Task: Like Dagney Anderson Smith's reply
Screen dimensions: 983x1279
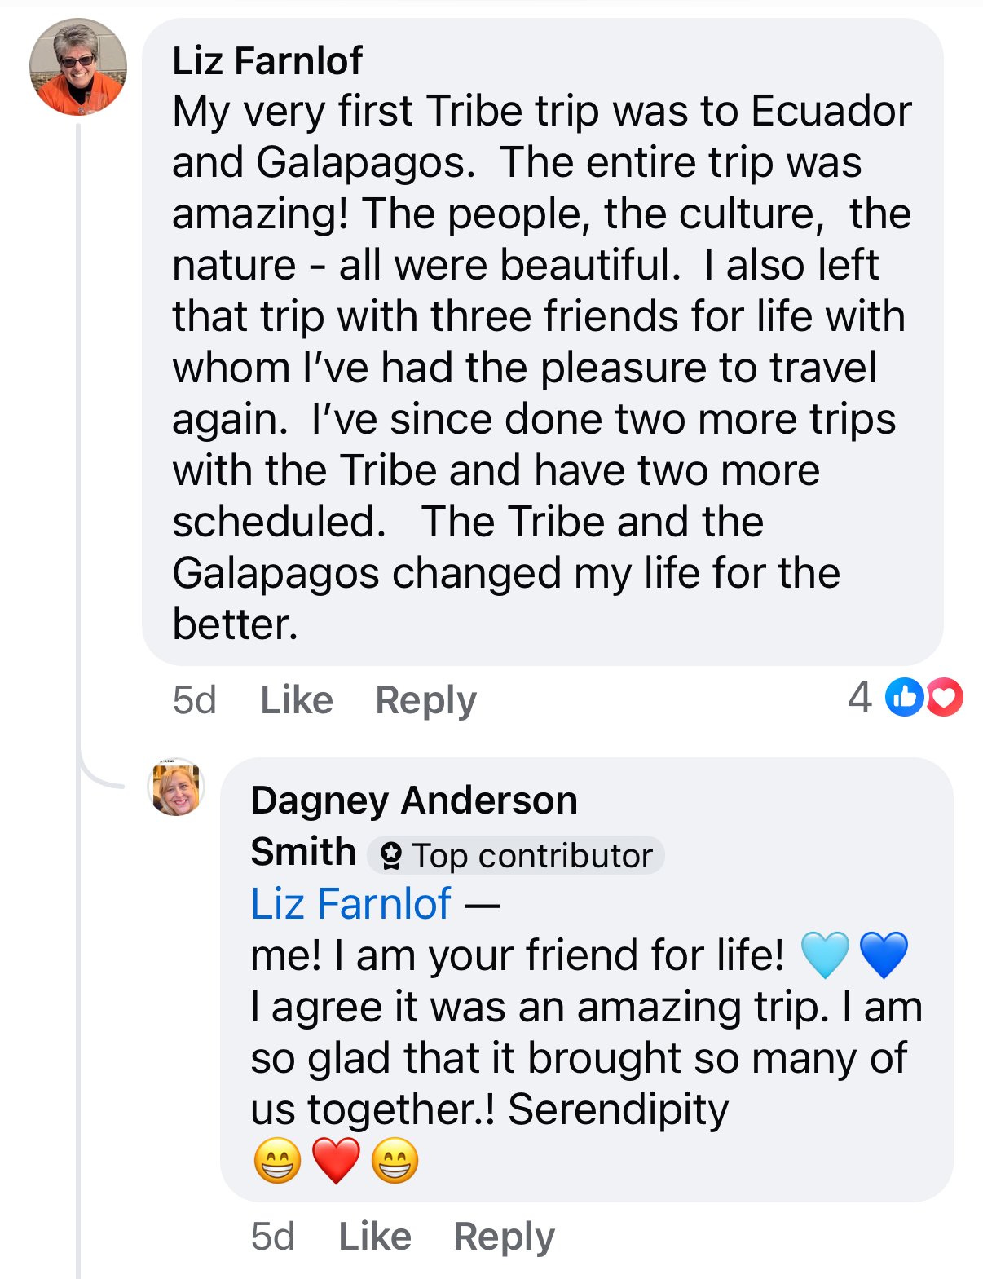Action: [373, 1236]
